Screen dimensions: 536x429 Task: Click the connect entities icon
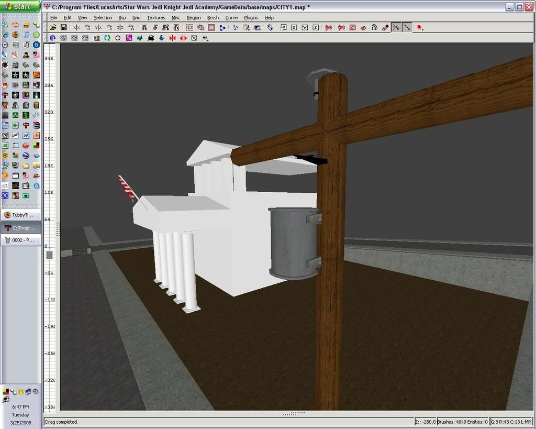[x=222, y=27]
